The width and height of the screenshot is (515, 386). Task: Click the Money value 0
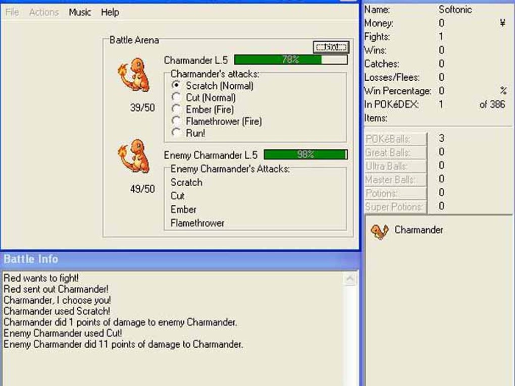click(x=441, y=23)
